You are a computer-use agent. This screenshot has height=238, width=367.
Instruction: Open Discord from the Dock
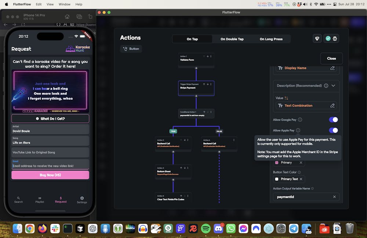(x=218, y=228)
